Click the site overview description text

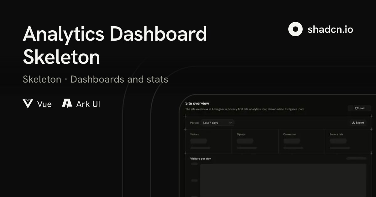245,109
